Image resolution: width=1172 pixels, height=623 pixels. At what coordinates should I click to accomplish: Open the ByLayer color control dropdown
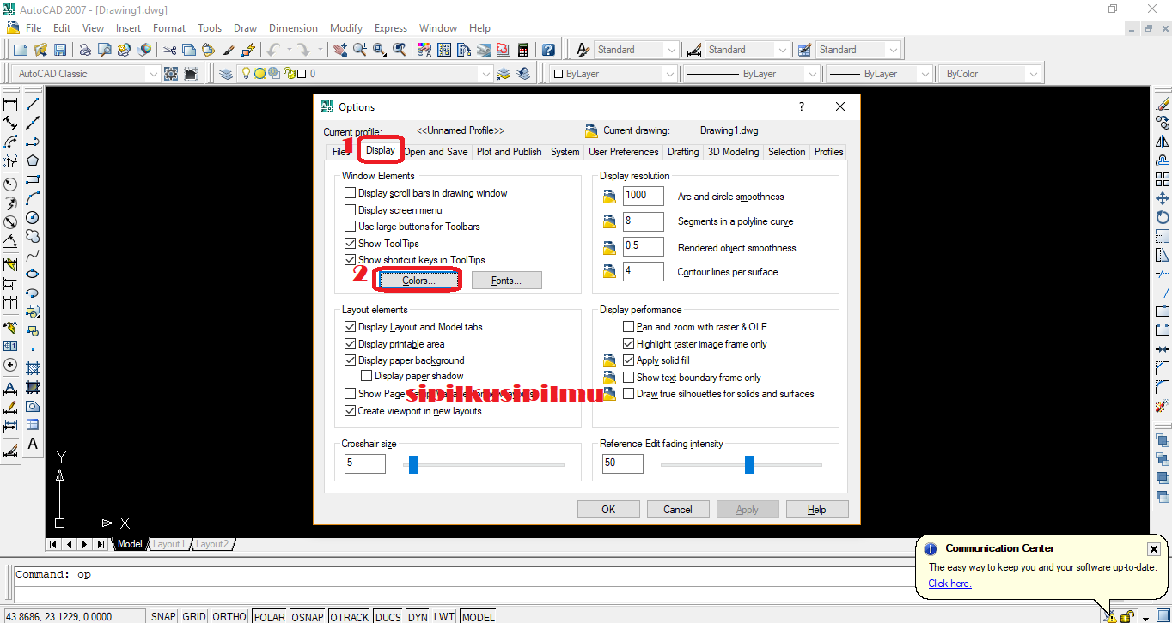pyautogui.click(x=669, y=74)
